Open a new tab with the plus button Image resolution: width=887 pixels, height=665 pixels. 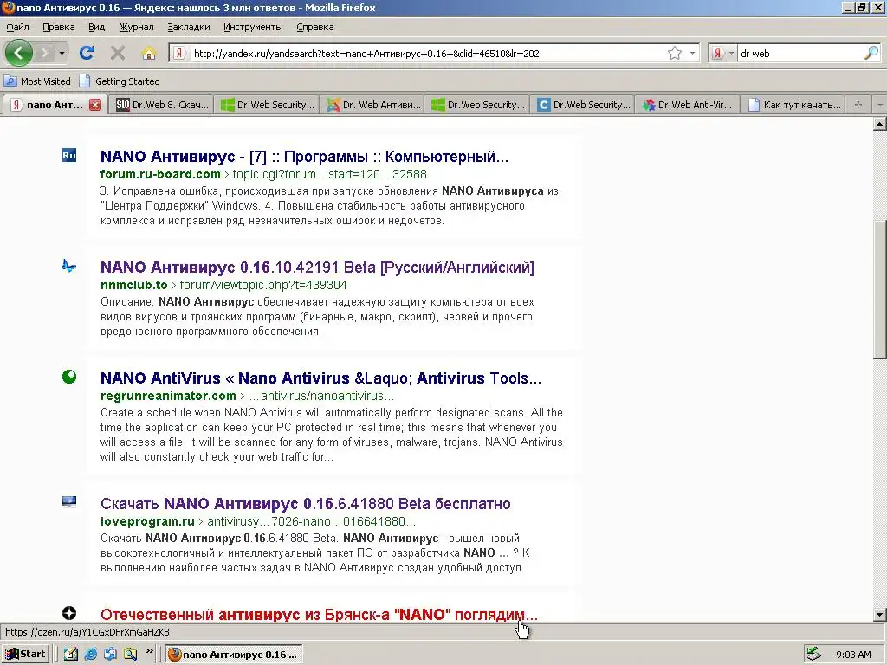tap(858, 105)
